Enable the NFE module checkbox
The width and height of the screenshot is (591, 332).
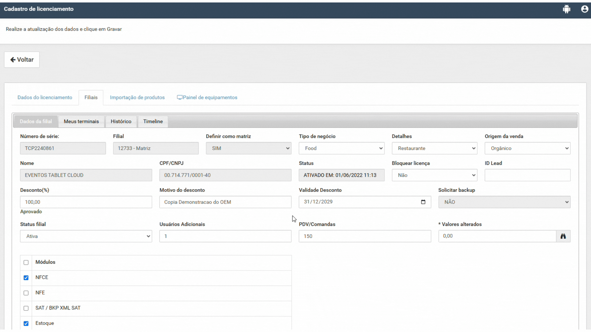26,293
